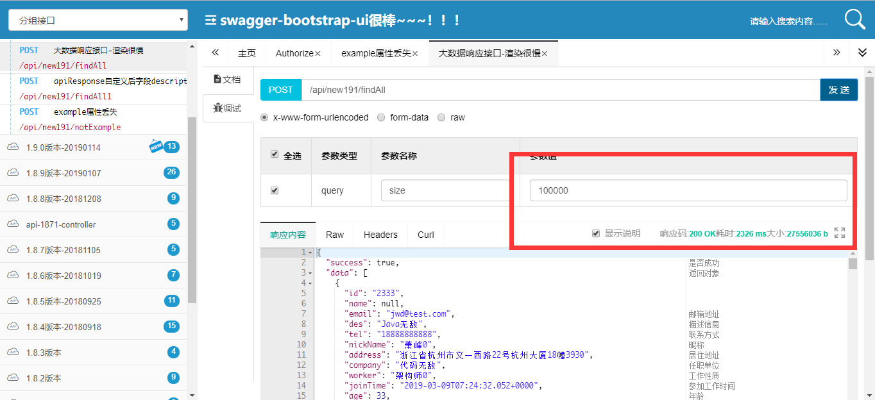
Task: Toggle the sidebar menu icon beside title
Action: point(210,21)
